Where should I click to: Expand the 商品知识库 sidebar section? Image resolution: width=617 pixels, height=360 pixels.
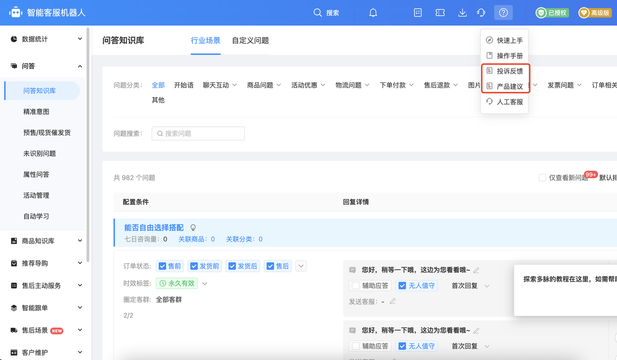[x=80, y=241]
